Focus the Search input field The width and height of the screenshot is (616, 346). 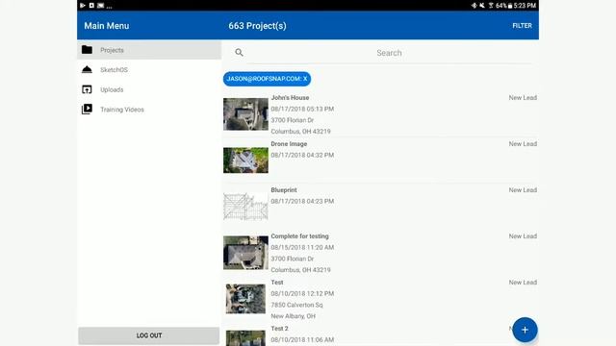point(389,53)
